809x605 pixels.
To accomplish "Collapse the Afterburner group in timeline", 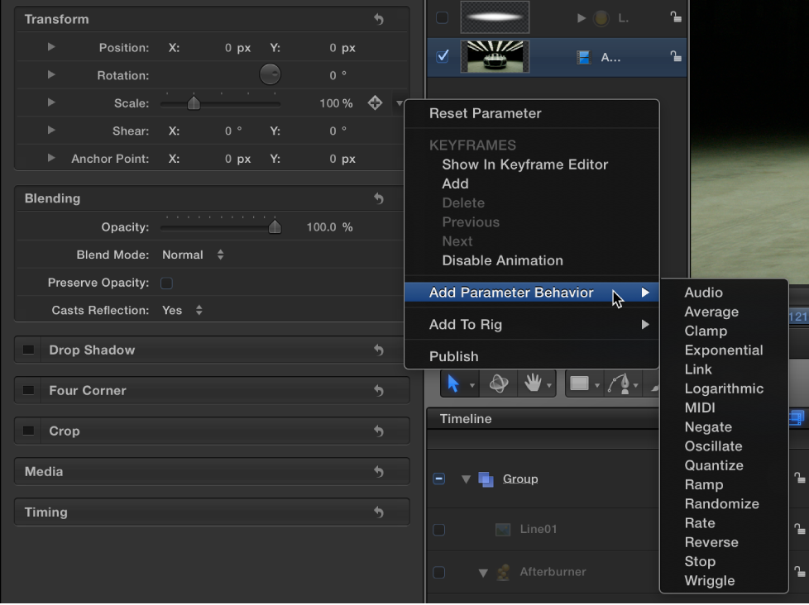I will pyautogui.click(x=483, y=571).
